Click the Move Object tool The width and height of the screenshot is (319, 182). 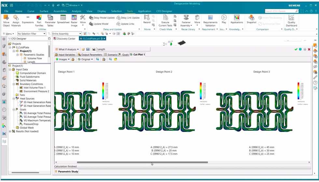[6, 21]
